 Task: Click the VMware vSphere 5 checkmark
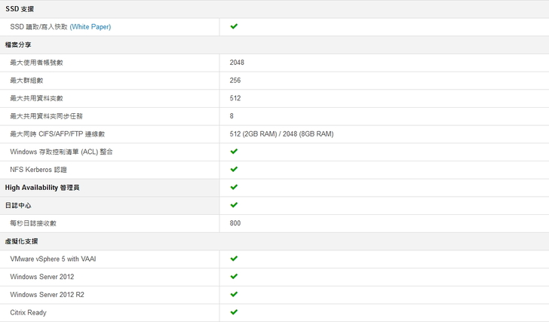(234, 259)
